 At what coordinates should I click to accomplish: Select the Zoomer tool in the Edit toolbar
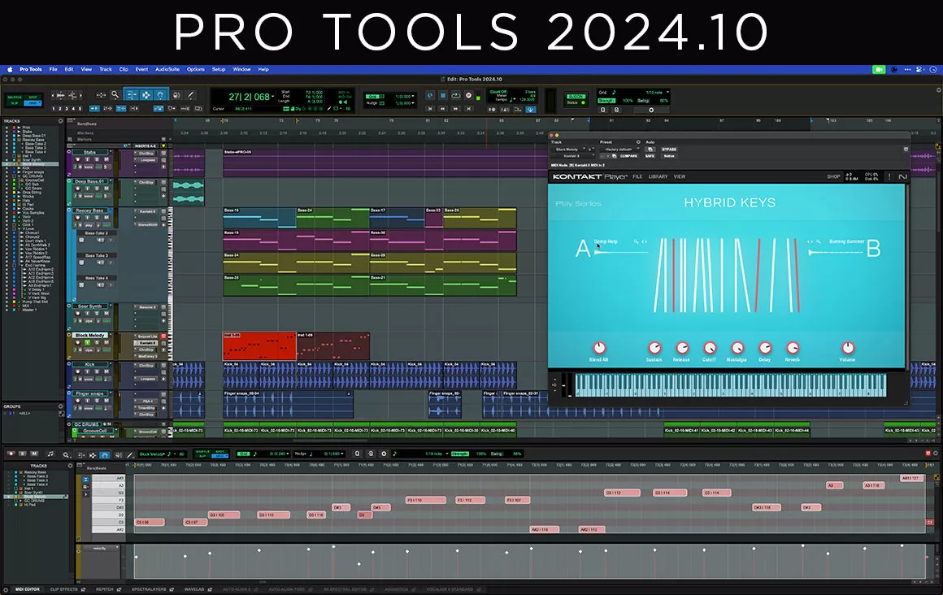114,95
